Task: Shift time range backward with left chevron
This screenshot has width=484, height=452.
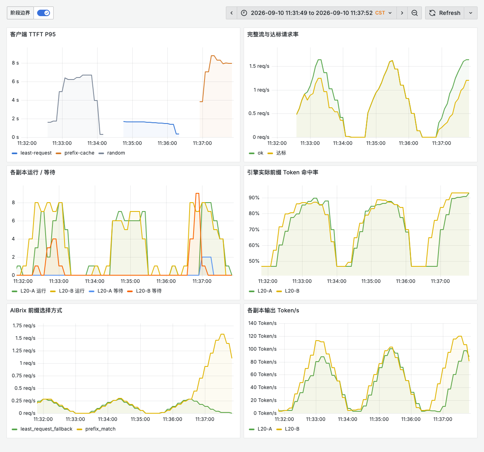Action: 232,13
